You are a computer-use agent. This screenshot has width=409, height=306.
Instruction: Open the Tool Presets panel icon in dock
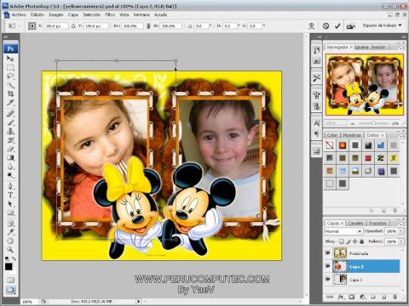317,78
